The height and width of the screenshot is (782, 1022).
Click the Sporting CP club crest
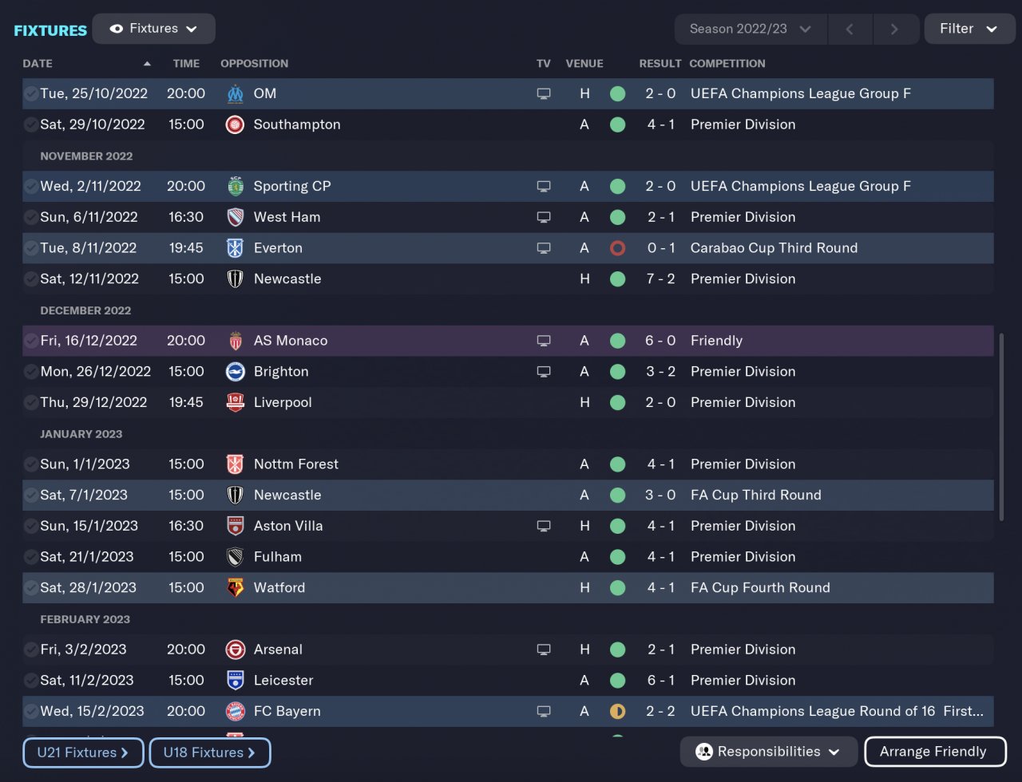(x=235, y=187)
